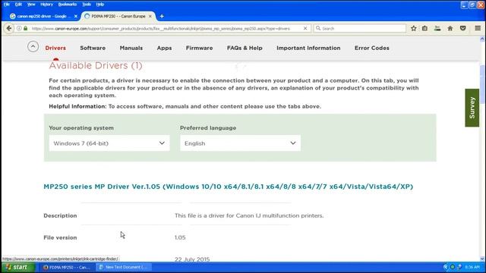Click Preferred language label

(208, 128)
